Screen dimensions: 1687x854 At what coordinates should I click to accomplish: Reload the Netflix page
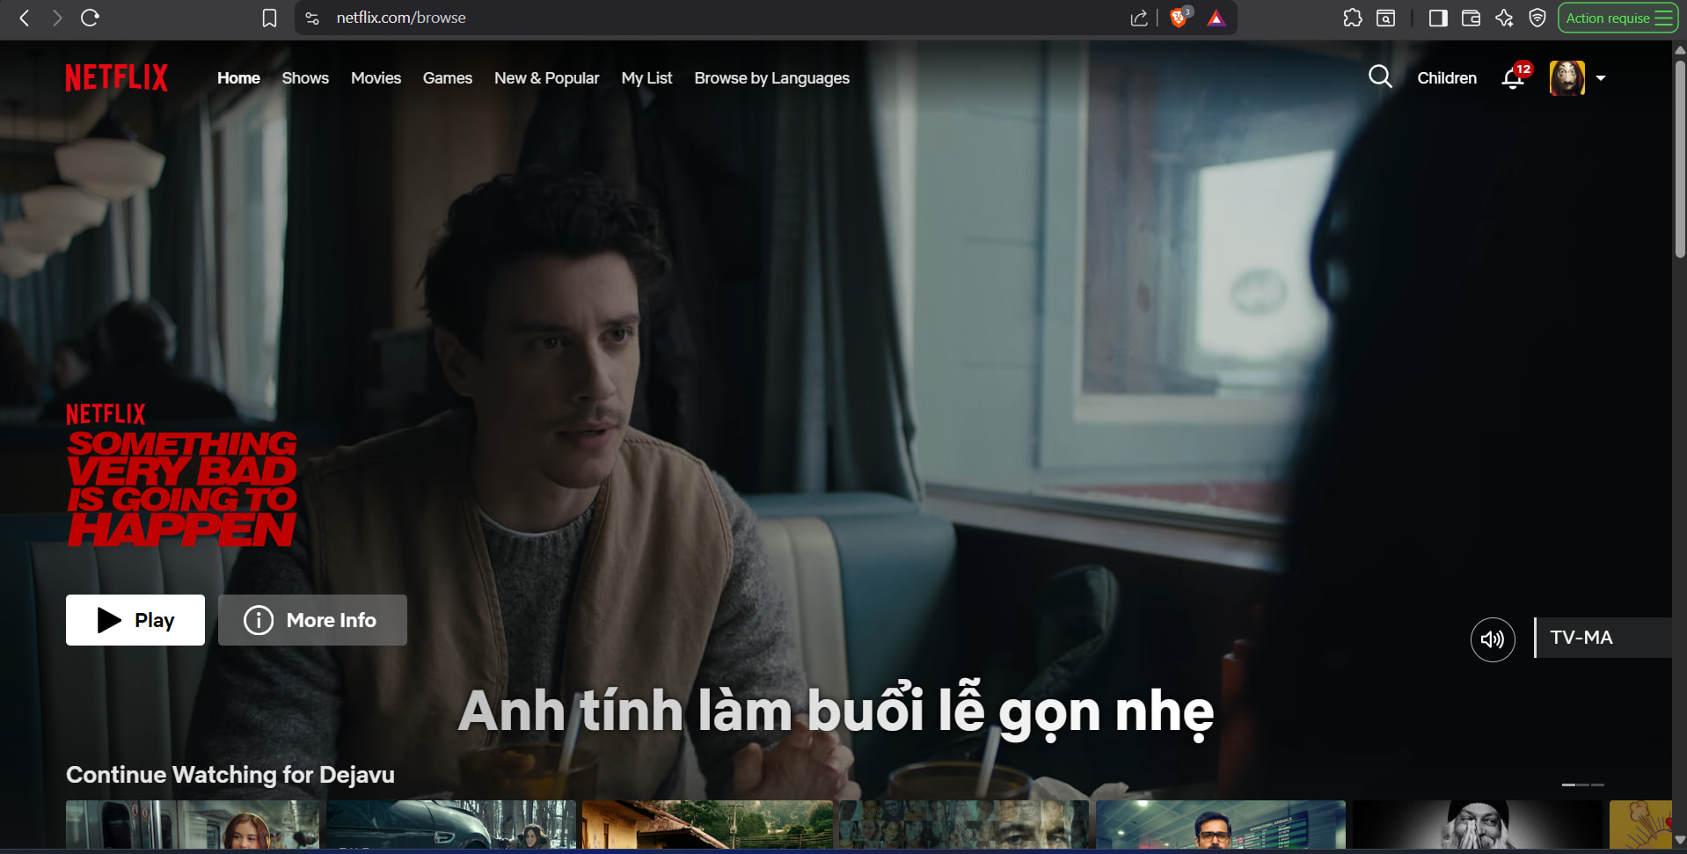coord(90,18)
